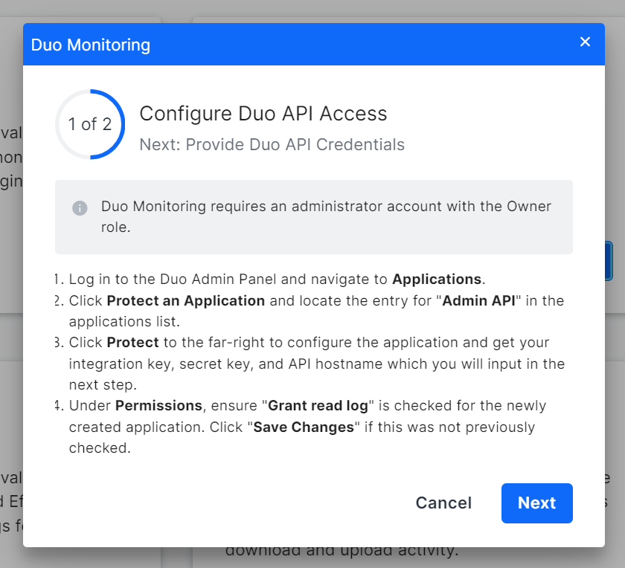
Task: Click the 'Configure Duo API Access' heading
Action: point(263,114)
